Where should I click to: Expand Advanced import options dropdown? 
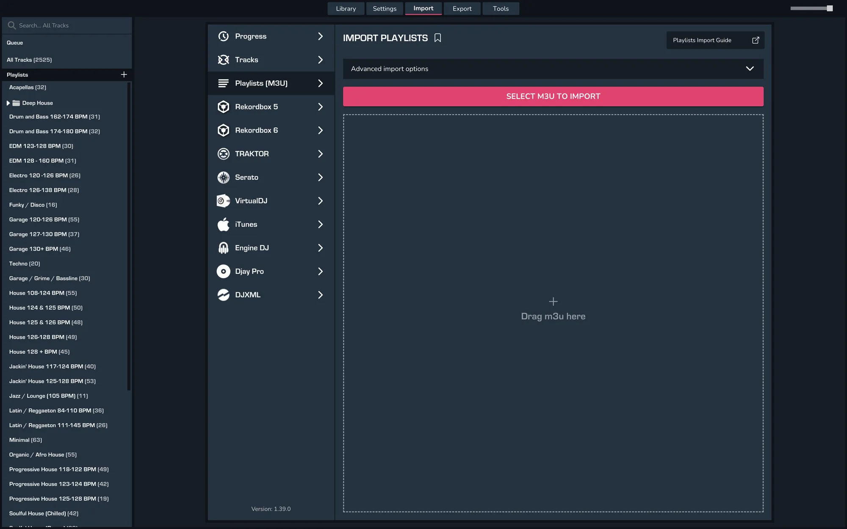pos(749,69)
